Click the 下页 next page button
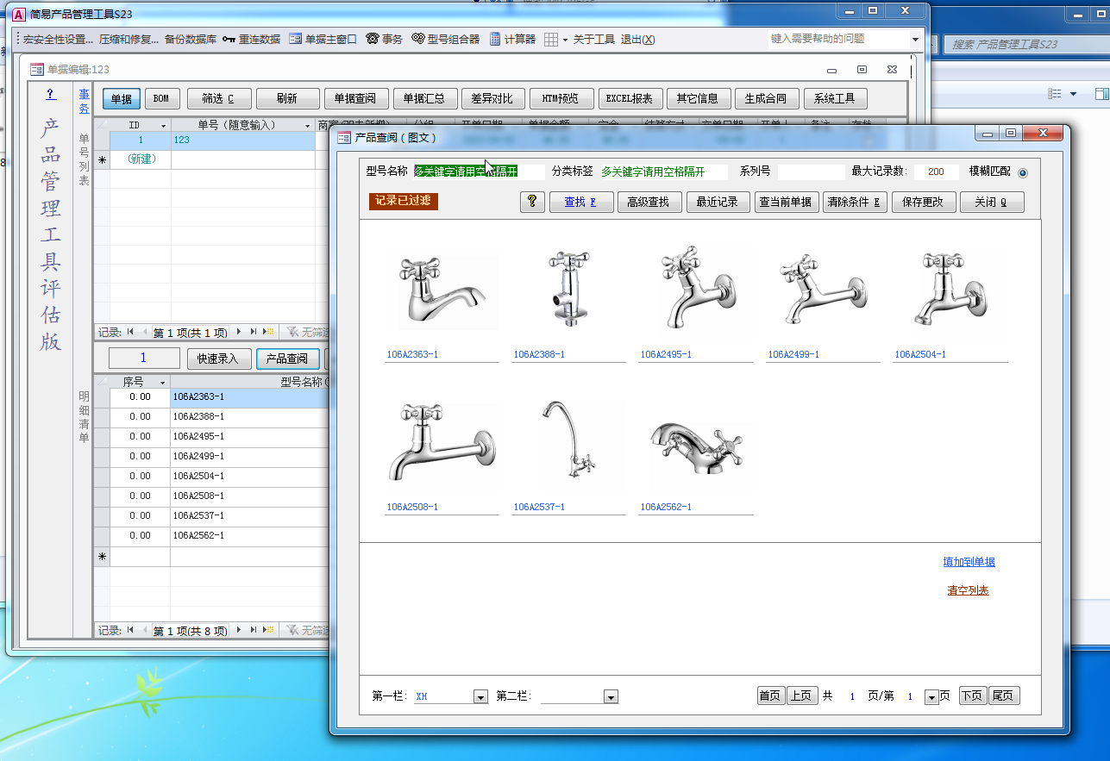1110x761 pixels. pyautogui.click(x=972, y=696)
